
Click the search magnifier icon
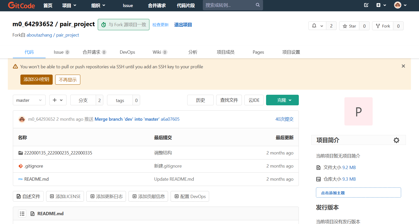257,5
